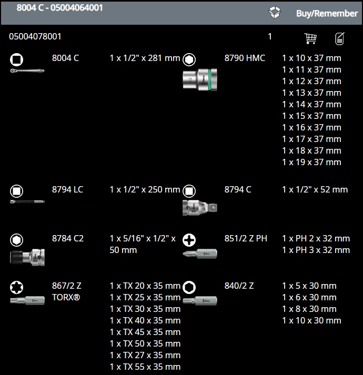Click the 8004 C ratchet thumbnail
Image resolution: width=363 pixels, height=375 pixels.
pos(27,70)
